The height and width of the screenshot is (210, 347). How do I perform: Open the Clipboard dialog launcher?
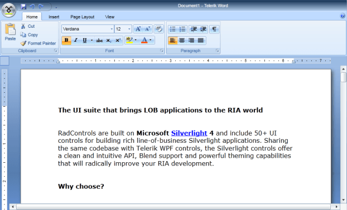(x=55, y=51)
